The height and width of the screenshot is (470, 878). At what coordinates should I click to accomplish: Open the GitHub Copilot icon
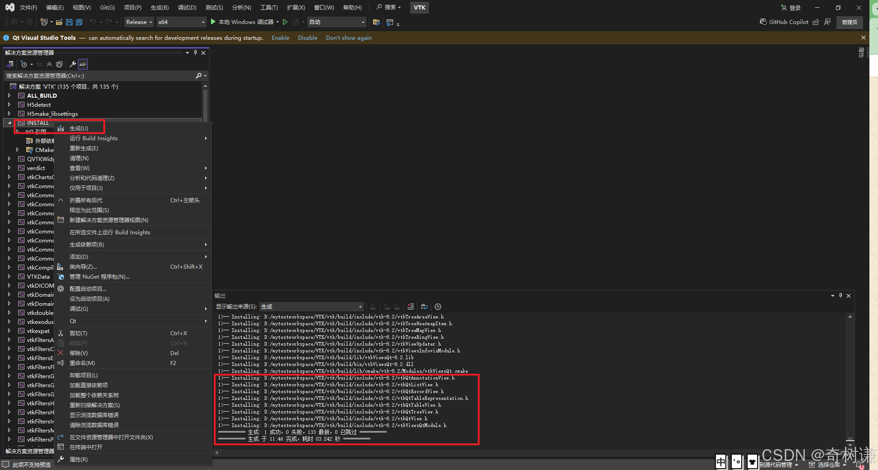click(x=763, y=22)
